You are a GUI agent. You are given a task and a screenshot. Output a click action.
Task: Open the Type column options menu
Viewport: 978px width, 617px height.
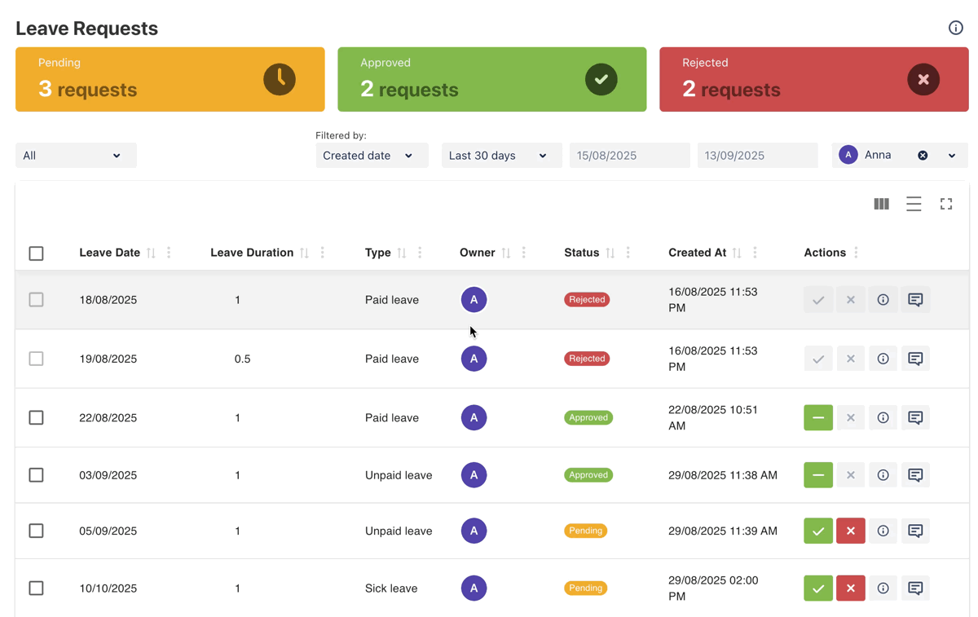click(421, 253)
